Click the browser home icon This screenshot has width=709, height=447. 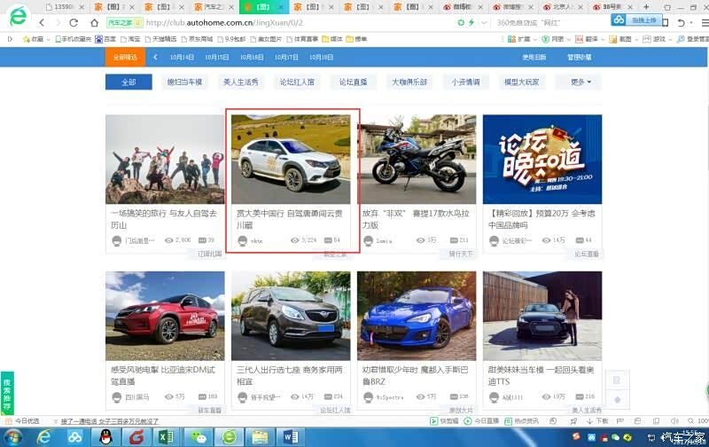pos(94,22)
